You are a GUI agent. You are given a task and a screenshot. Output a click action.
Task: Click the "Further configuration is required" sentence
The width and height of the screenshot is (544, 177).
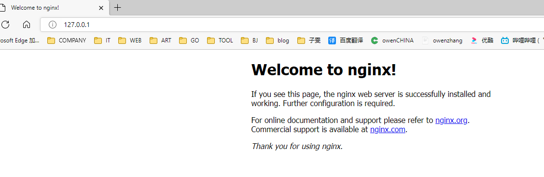point(339,103)
